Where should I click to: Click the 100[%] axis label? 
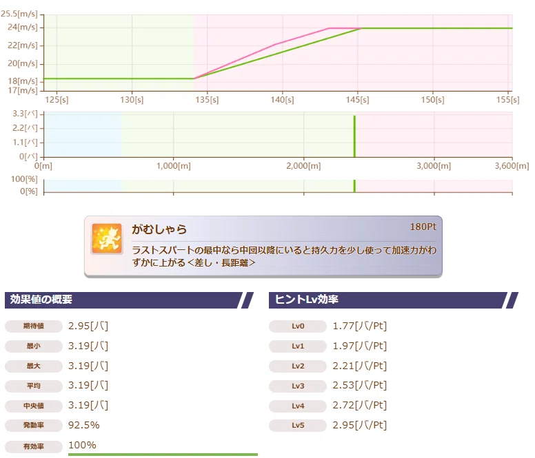(24, 179)
